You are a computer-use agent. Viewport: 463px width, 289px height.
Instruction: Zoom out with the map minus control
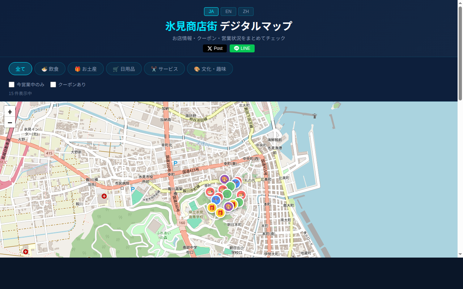pos(10,122)
